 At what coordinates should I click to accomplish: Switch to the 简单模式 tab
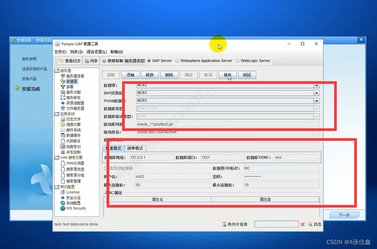tap(135, 148)
